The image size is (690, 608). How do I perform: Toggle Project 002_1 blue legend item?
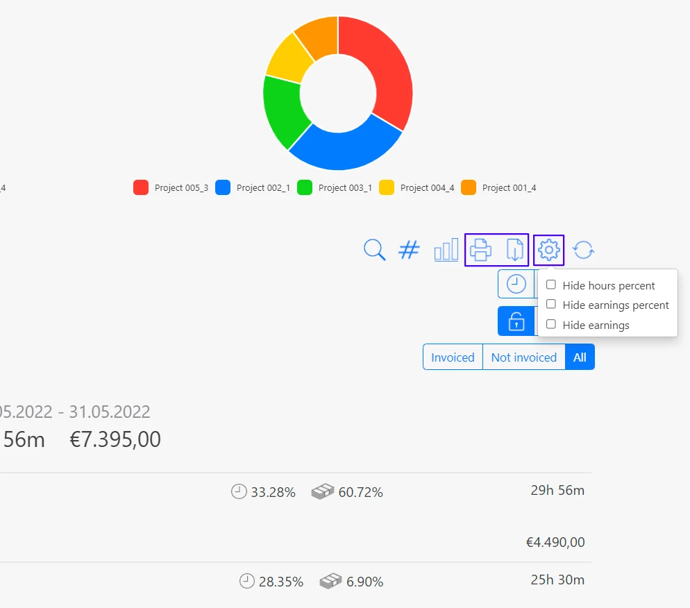(253, 187)
